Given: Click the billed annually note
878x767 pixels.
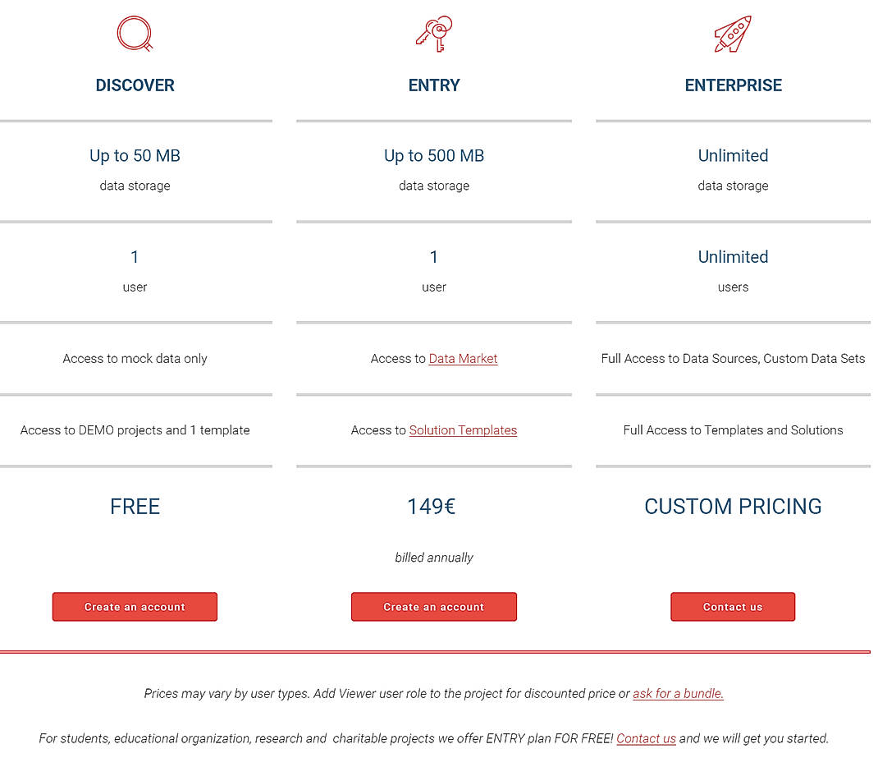Looking at the screenshot, I should click(x=434, y=557).
